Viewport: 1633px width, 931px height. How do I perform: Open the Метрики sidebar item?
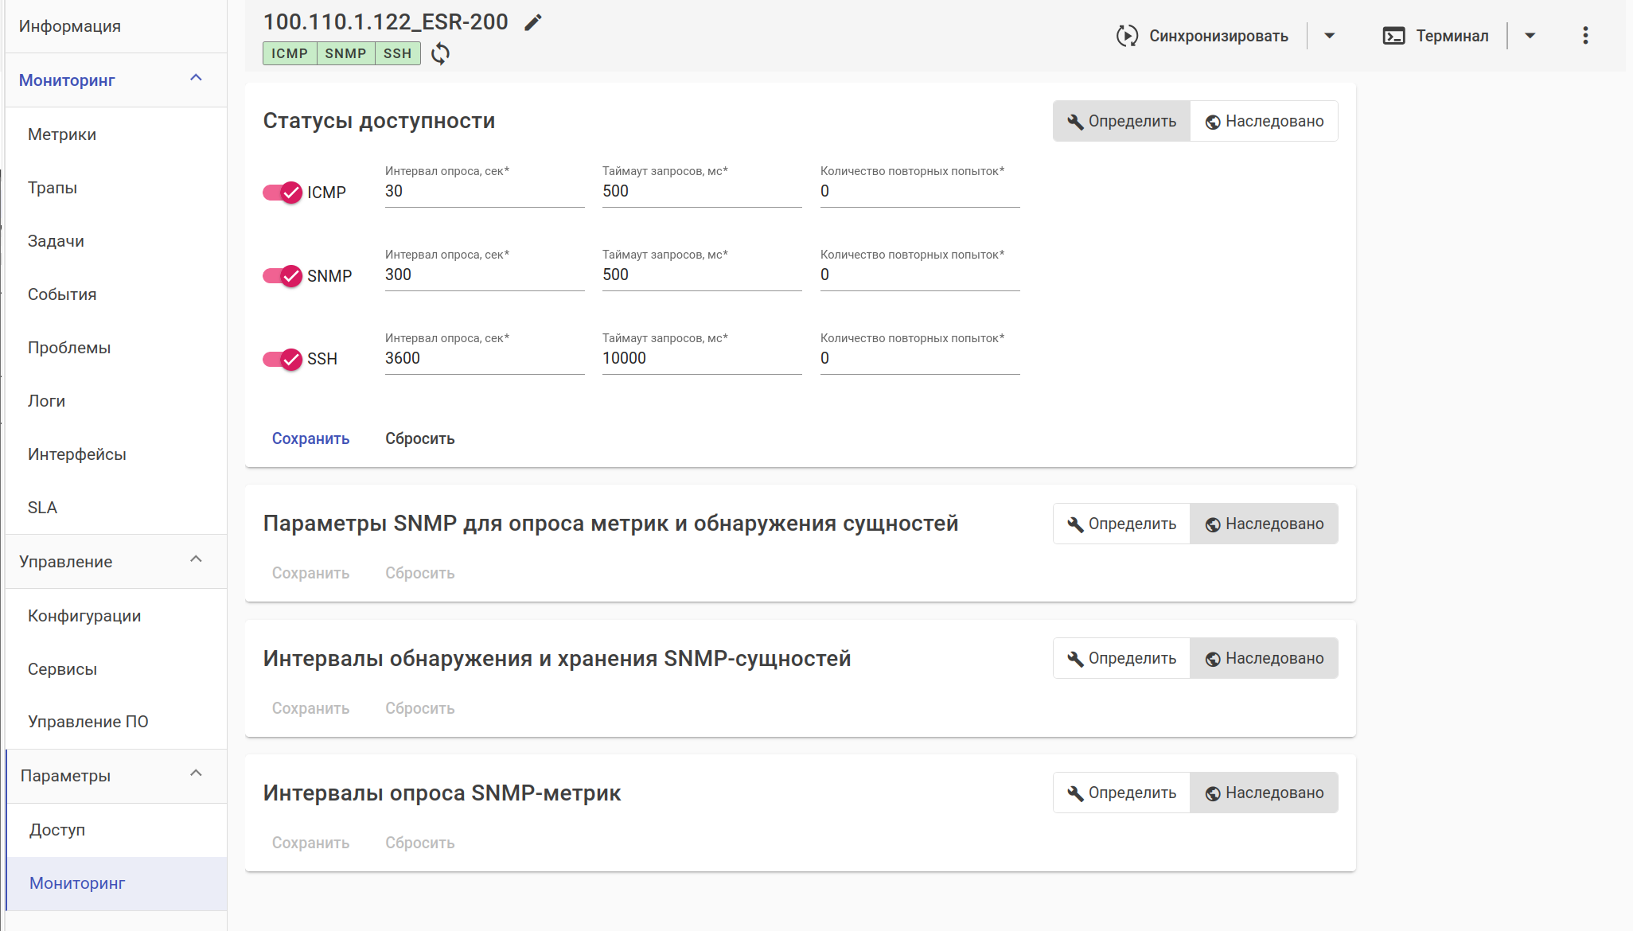pos(62,134)
